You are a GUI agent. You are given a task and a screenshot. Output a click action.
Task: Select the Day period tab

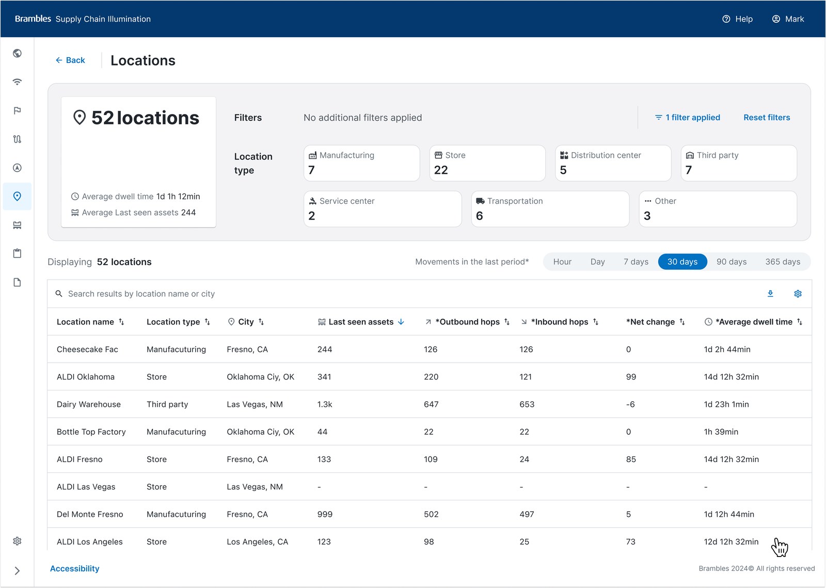point(597,262)
